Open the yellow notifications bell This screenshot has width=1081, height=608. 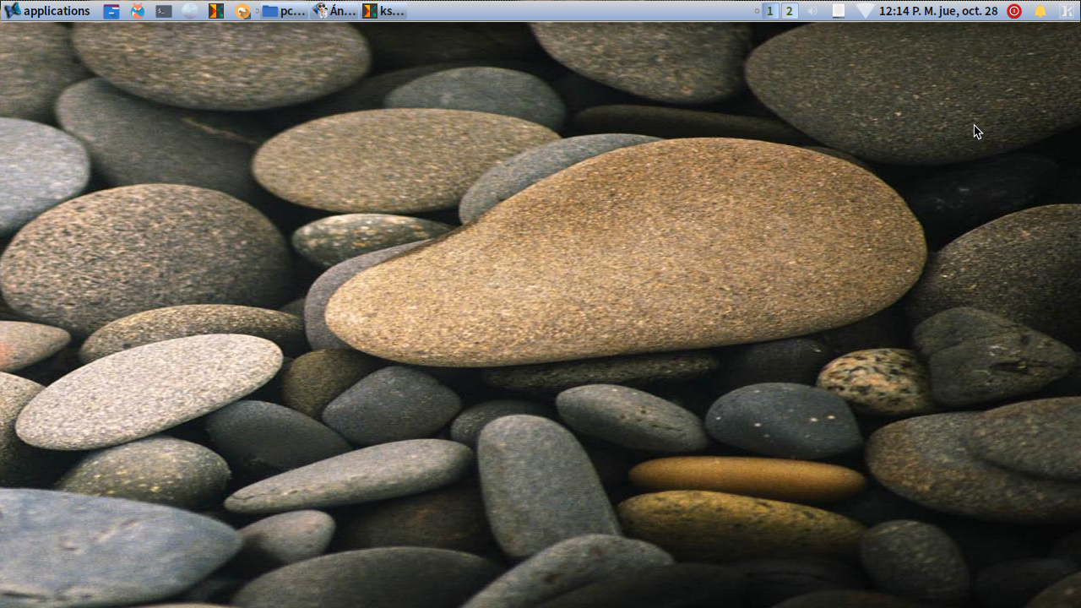(1040, 11)
